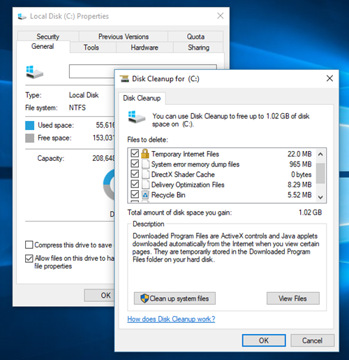Screen dimensions: 349x360
Task: Click the Disk Cleanup title bar icon
Action: coord(124,79)
